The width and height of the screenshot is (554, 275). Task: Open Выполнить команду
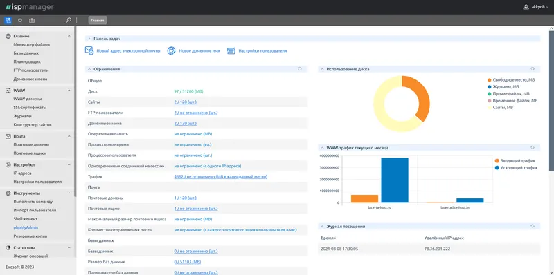pos(33,202)
